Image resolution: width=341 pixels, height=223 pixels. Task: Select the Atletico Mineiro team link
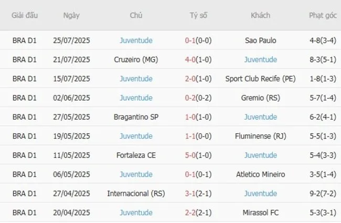point(260,174)
